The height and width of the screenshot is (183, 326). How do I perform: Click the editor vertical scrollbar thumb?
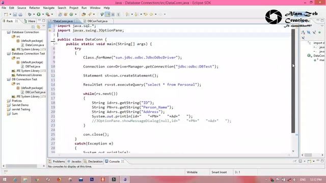point(293,81)
